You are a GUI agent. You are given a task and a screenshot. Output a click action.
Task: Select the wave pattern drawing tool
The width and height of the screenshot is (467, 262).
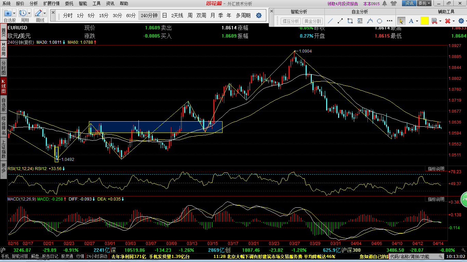click(370, 21)
